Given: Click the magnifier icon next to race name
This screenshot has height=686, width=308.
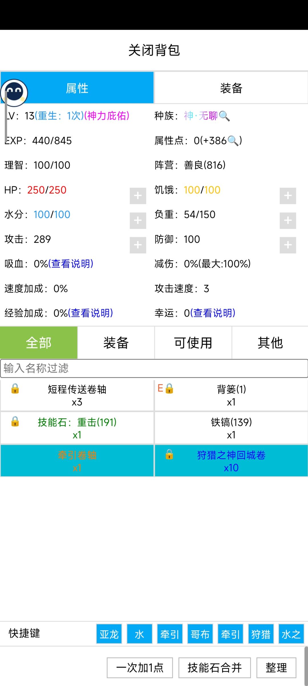Looking at the screenshot, I should [224, 116].
